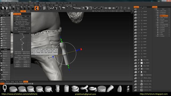This screenshot has height=96, width=171.
Task: Select the Smudge voxel tool
Action: point(5,47)
